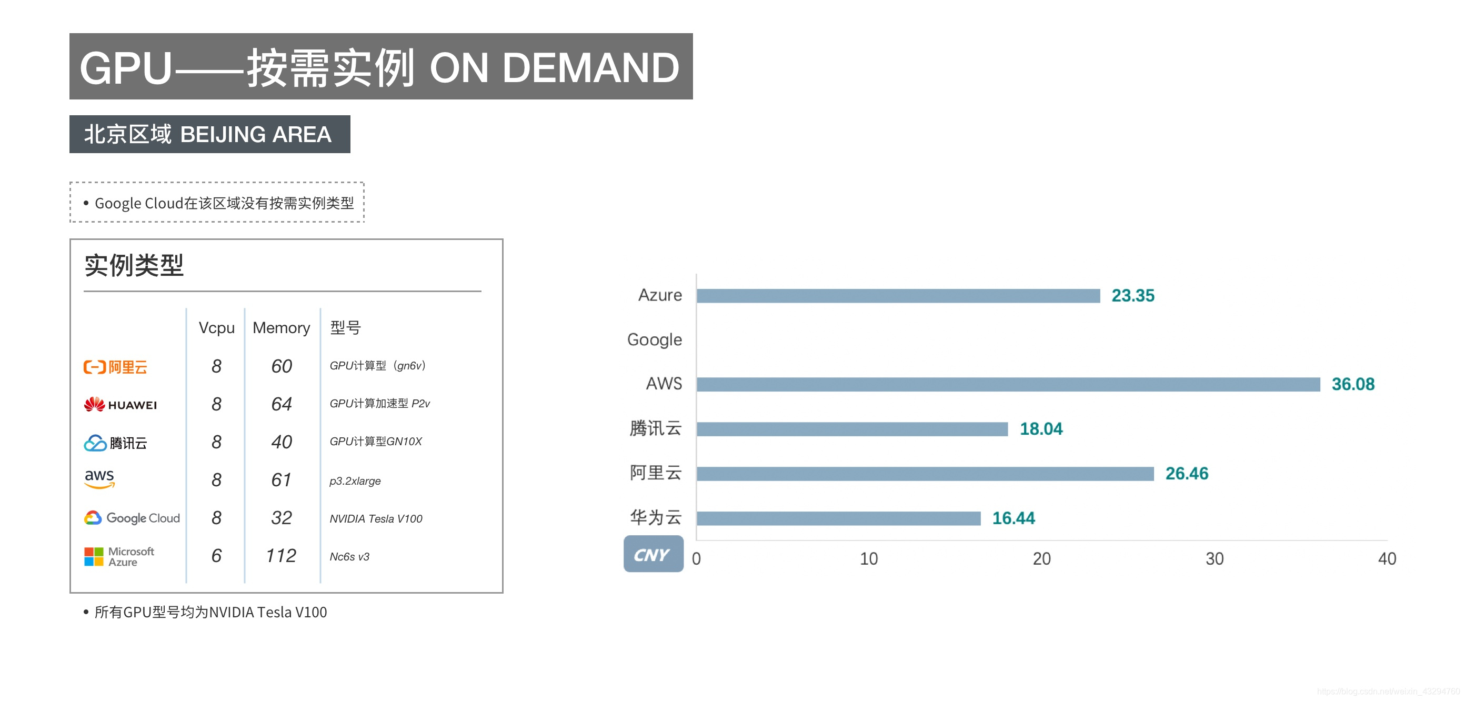Select the 阿里云 bar valued 26.46
1465x701 pixels.
point(925,474)
